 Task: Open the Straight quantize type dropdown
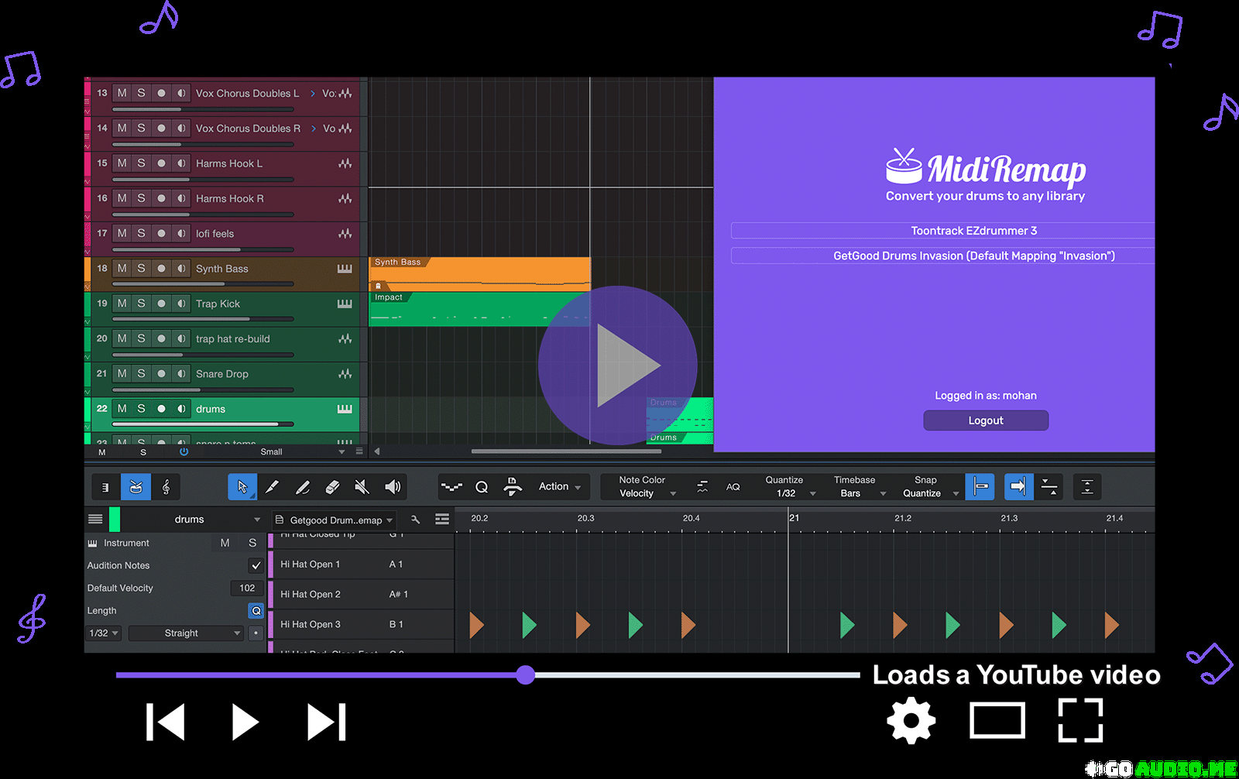pos(186,633)
